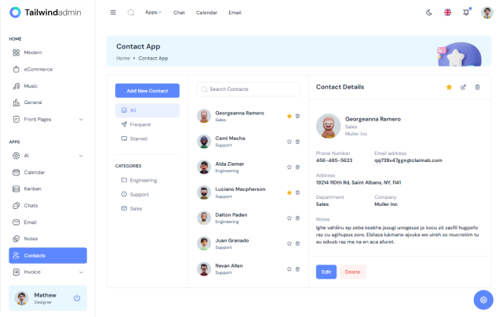Screen dimensions: 502x317
Task: Click the Add New Contact button
Action: 147,91
